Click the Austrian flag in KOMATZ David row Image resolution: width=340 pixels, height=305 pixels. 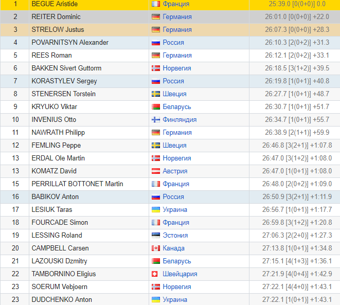[x=156, y=171]
